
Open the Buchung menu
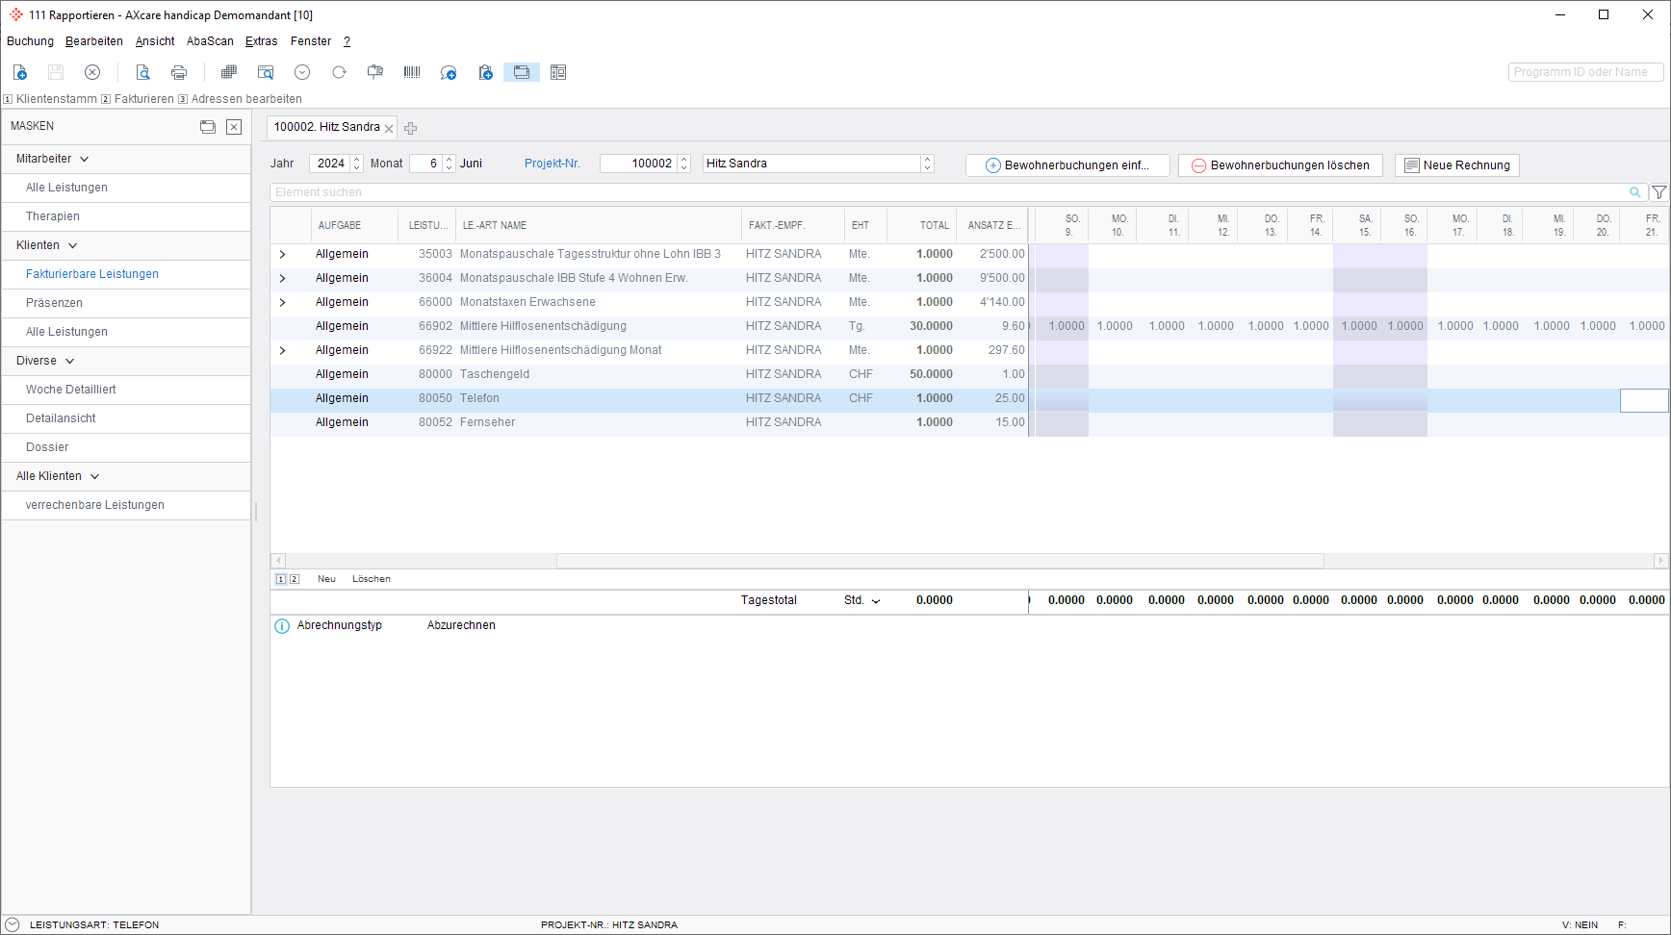click(30, 41)
